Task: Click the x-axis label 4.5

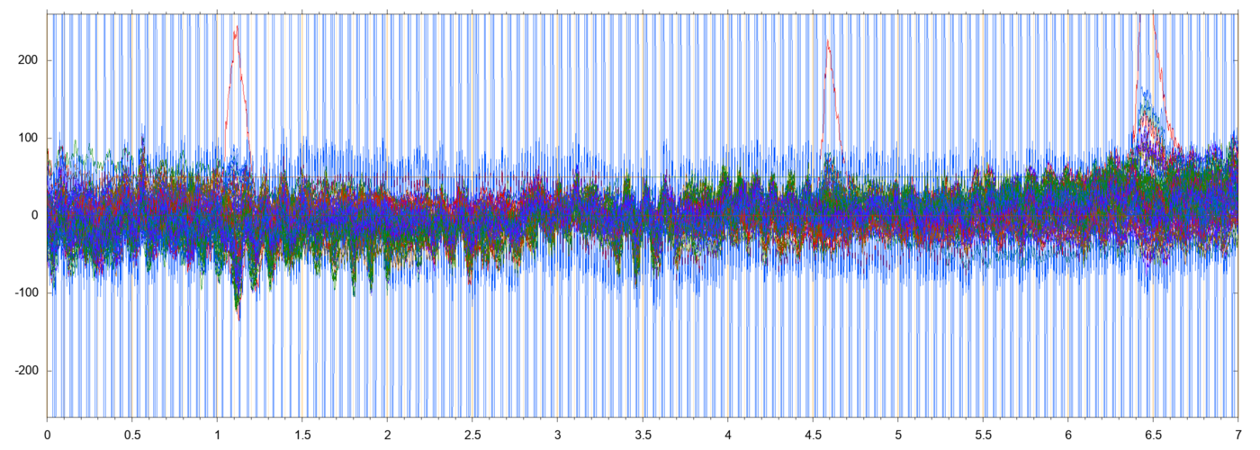Action: tap(813, 434)
